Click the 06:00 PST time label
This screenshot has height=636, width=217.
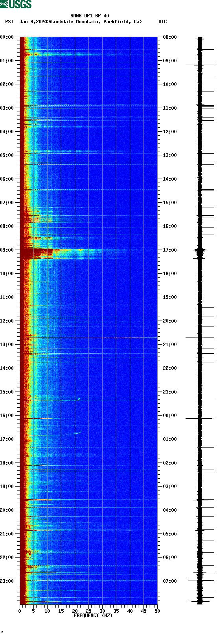point(7,179)
